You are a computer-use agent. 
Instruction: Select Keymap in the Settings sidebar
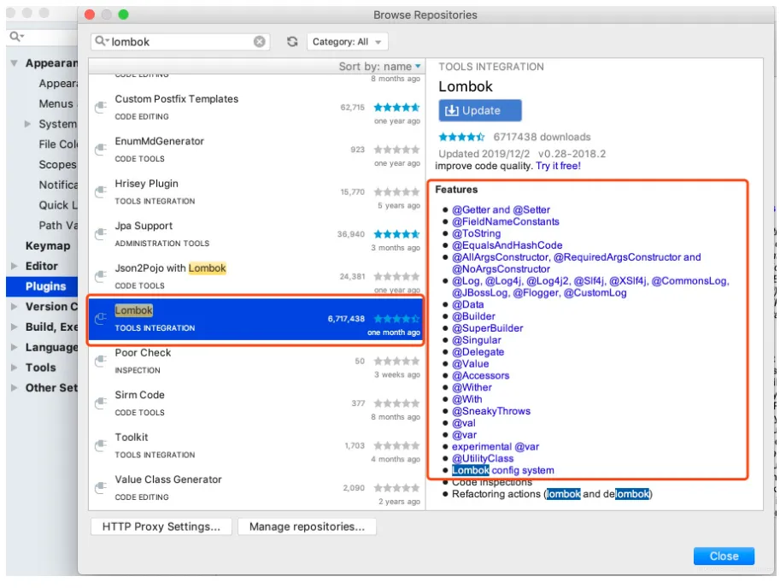tap(48, 246)
